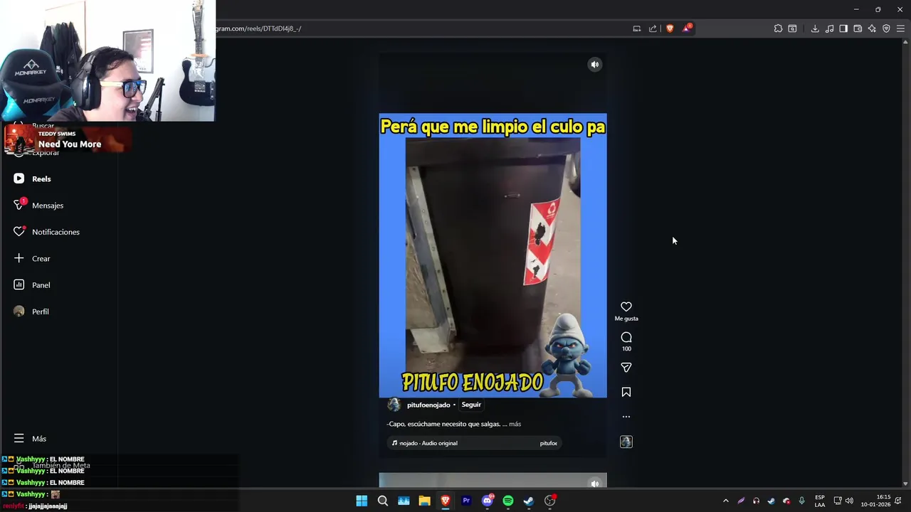Viewport: 911px width, 512px height.
Task: Expand the caption with 'más'
Action: [x=515, y=424]
